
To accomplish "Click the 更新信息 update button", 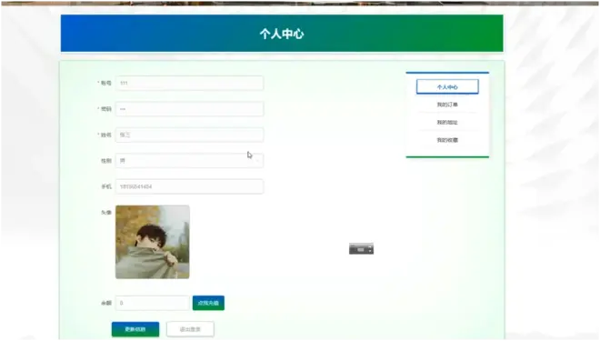I will point(135,329).
